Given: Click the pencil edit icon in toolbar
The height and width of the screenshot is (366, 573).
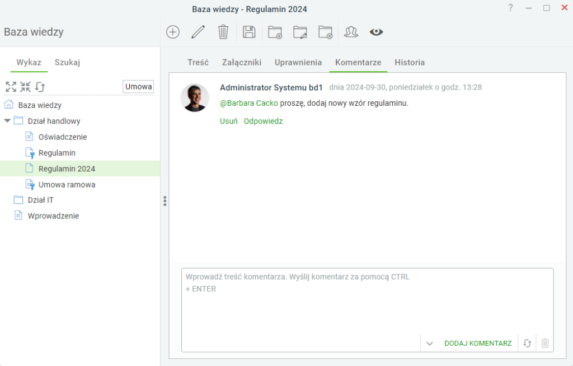Looking at the screenshot, I should coord(198,32).
